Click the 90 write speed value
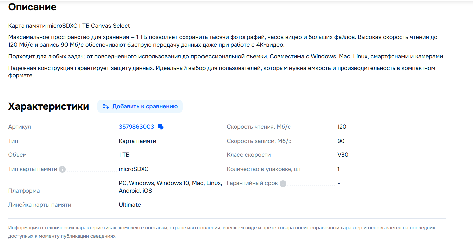This screenshot has height=243, width=473. 341,141
